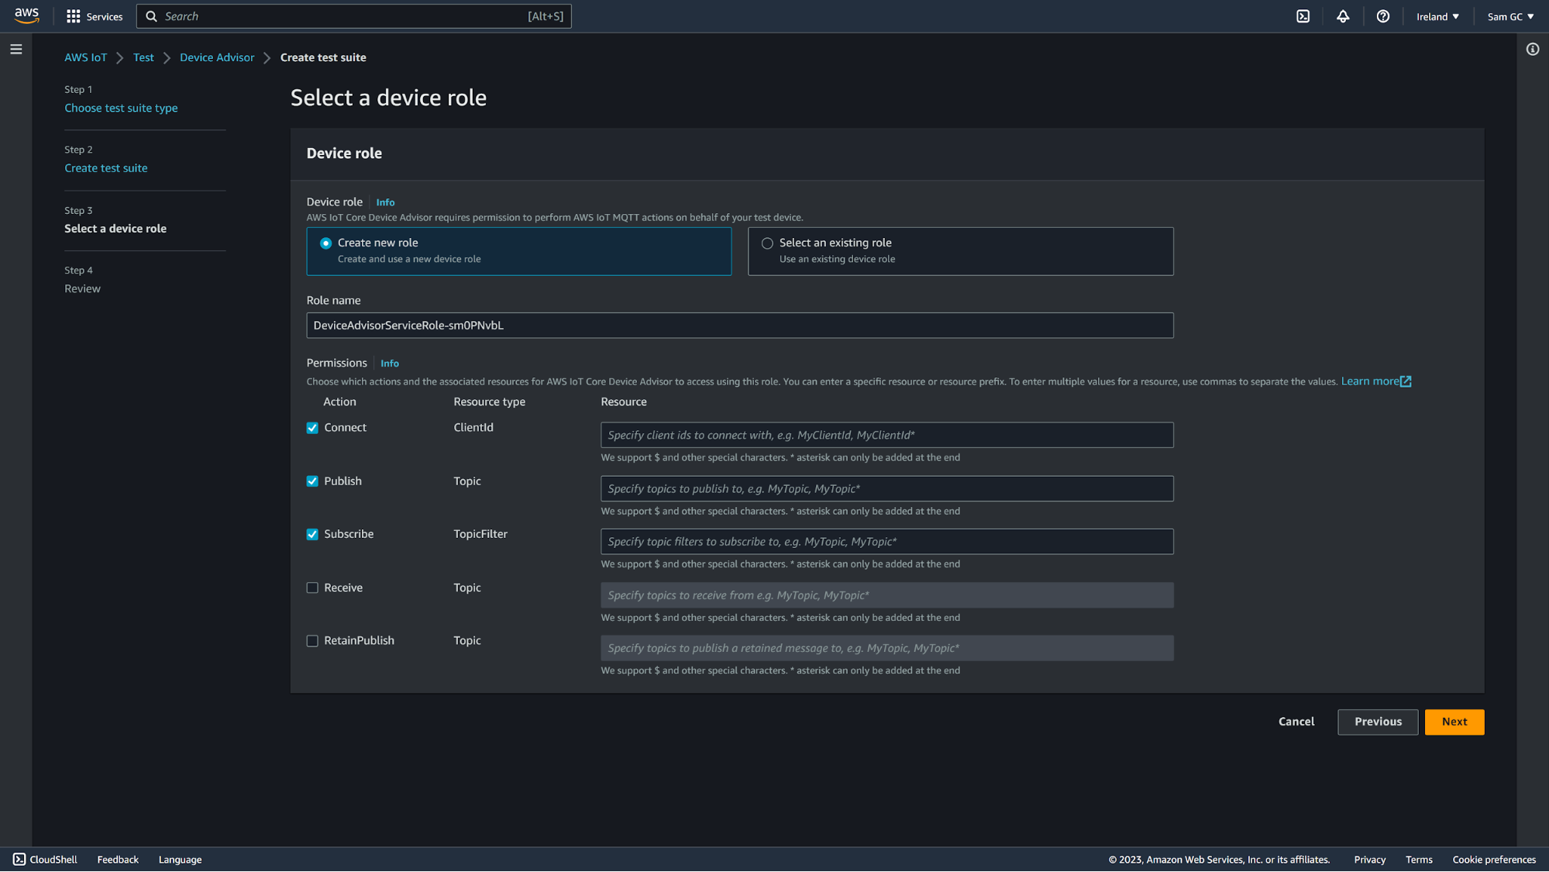This screenshot has height=872, width=1549.
Task: Open the info panel circle icon
Action: (x=1532, y=50)
